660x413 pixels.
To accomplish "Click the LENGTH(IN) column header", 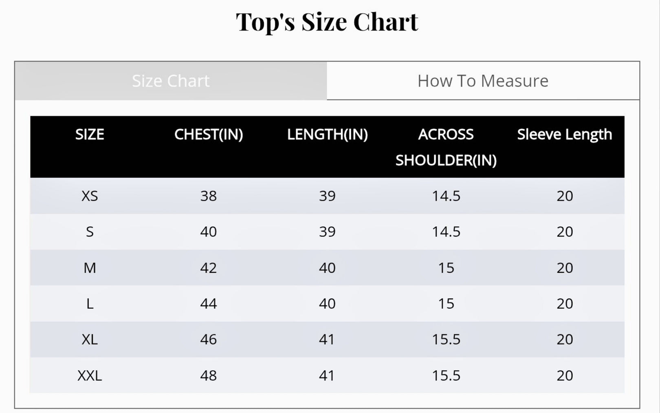I will tap(327, 135).
